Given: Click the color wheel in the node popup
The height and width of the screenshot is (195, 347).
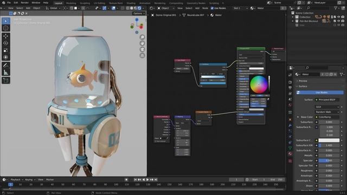Looking at the screenshot, I should (x=259, y=84).
